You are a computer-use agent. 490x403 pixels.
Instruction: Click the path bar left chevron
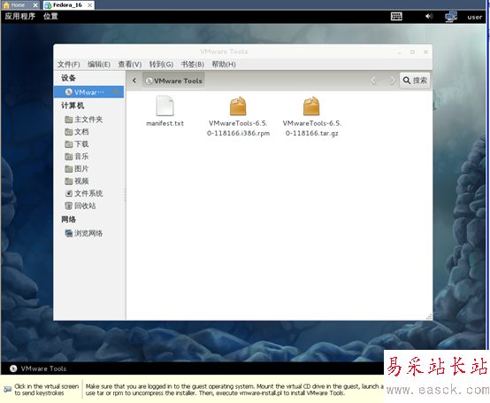(x=134, y=81)
